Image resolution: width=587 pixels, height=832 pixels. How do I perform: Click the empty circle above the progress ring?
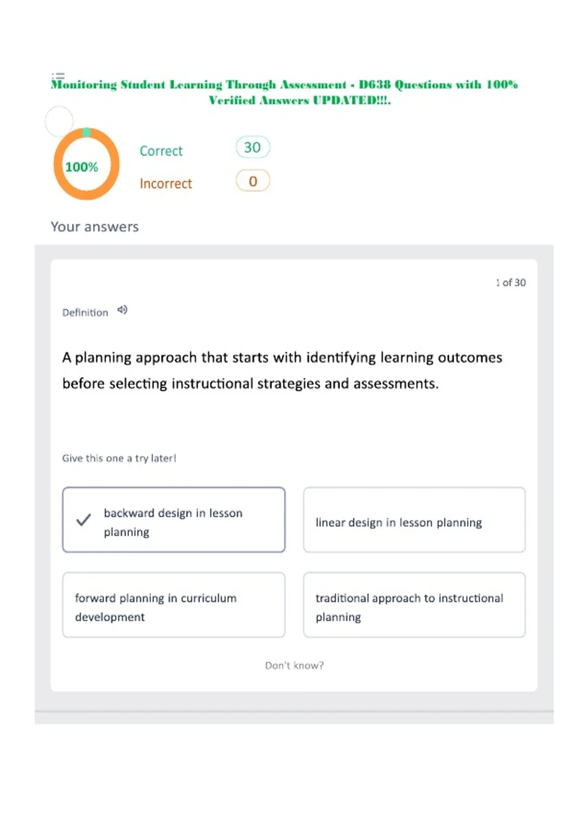pos(59,121)
